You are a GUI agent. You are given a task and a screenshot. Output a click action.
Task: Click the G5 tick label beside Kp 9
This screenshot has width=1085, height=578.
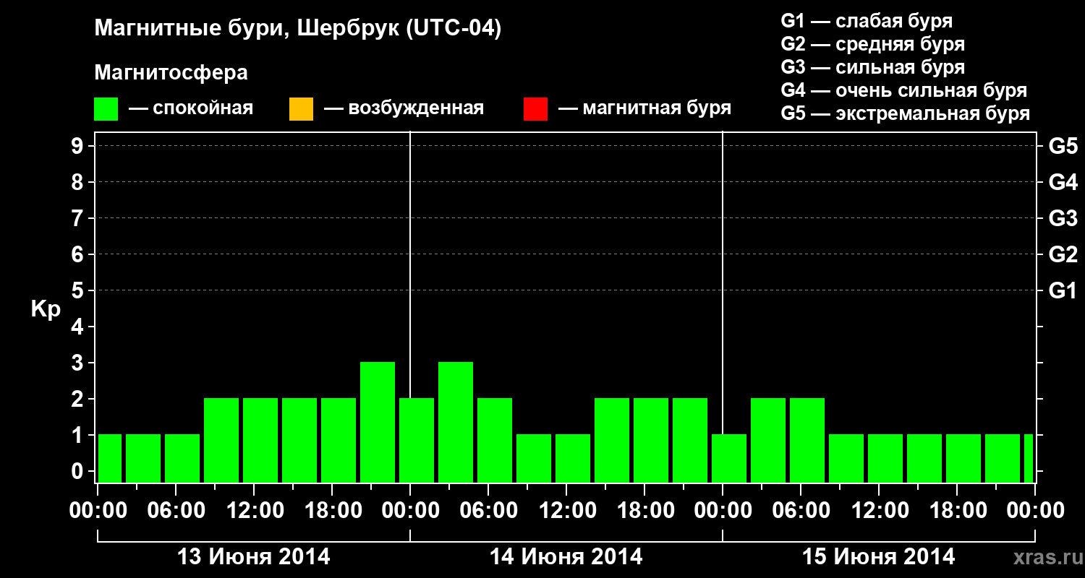coord(1063,146)
